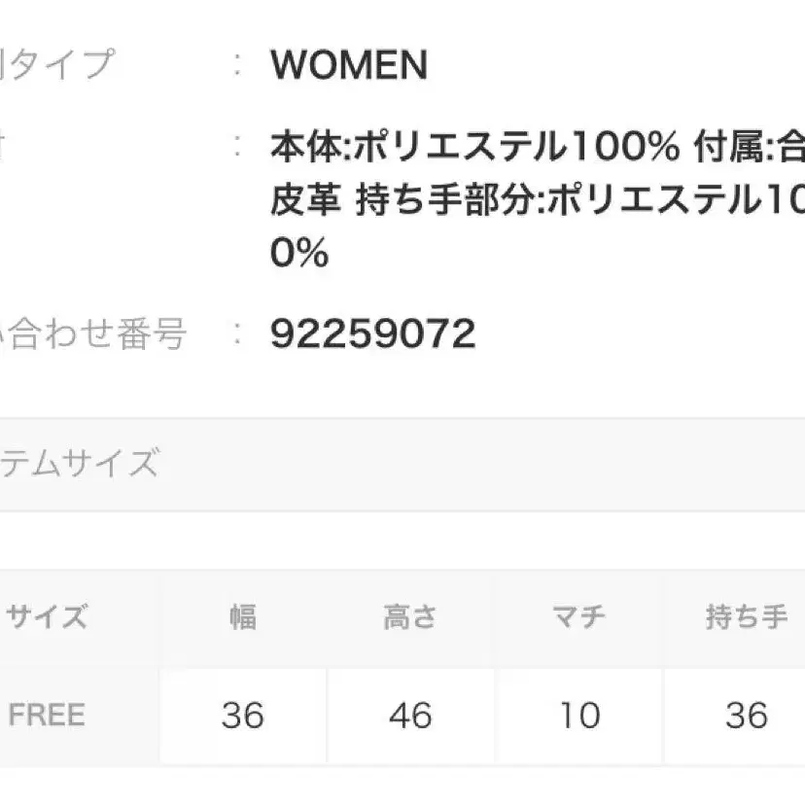Select the inquiry number 92259072
The width and height of the screenshot is (805, 805).
click(x=373, y=334)
